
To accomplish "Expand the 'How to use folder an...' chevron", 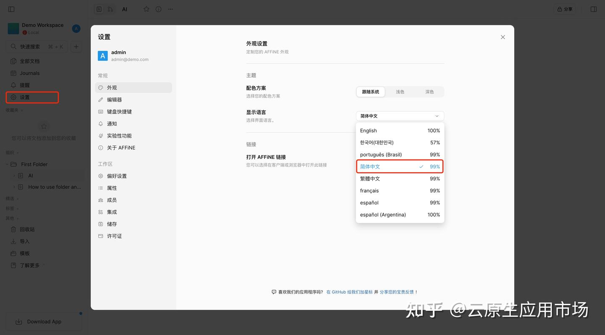I will (x=14, y=187).
